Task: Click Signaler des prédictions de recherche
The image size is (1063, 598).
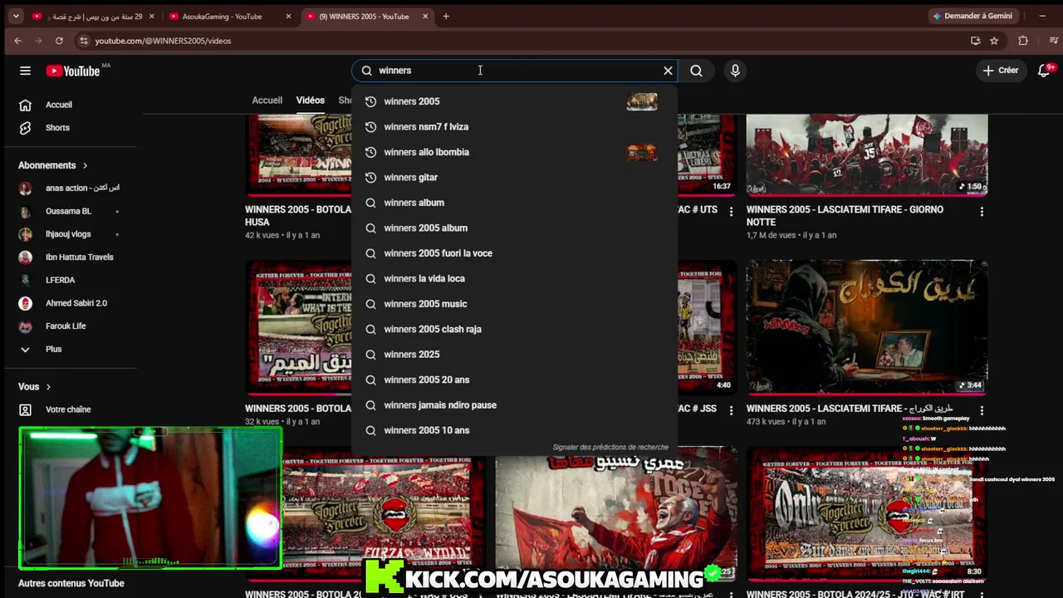Action: 610,448
